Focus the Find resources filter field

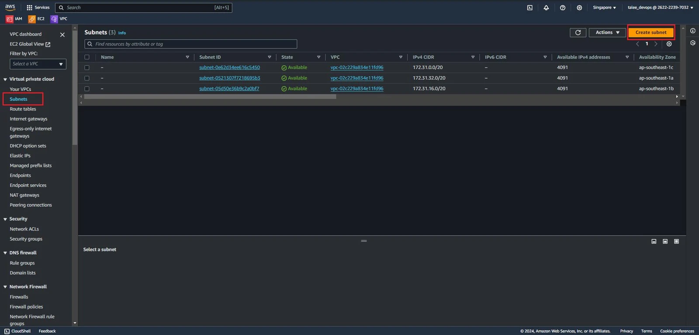[x=190, y=44]
